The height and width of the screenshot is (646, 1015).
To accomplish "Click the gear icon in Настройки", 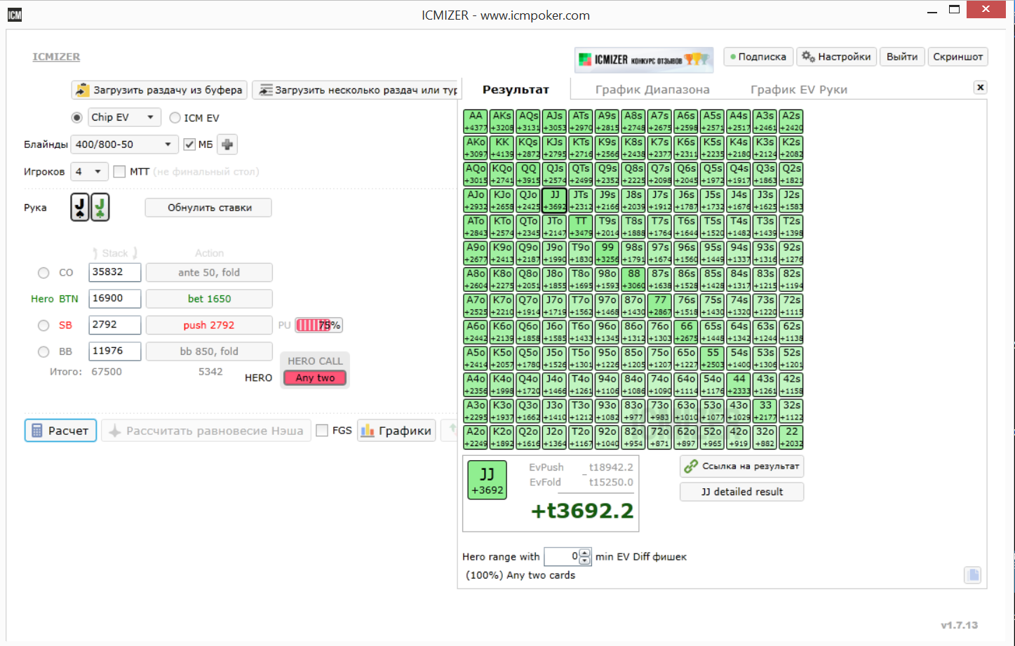I will [808, 57].
